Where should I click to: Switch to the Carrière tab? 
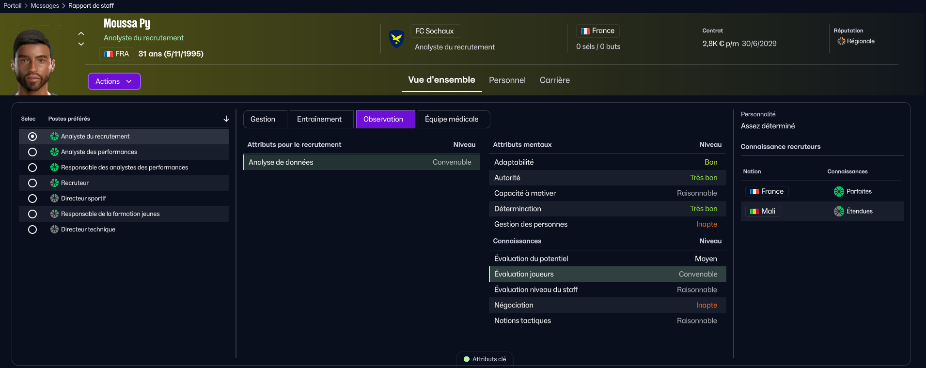[554, 80]
